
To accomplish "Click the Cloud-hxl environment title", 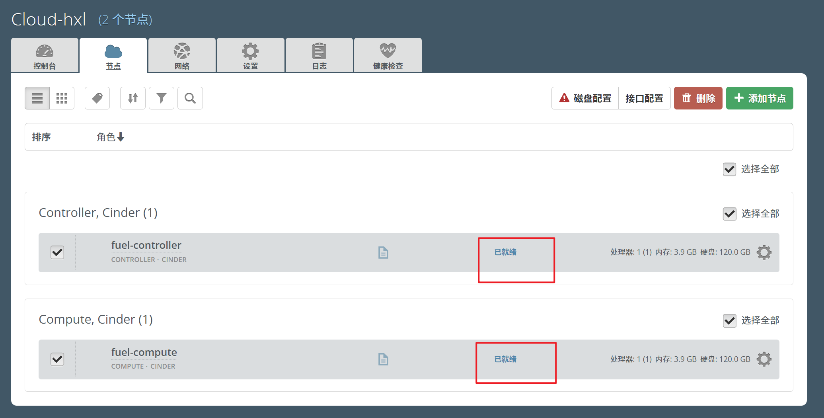I will click(49, 20).
